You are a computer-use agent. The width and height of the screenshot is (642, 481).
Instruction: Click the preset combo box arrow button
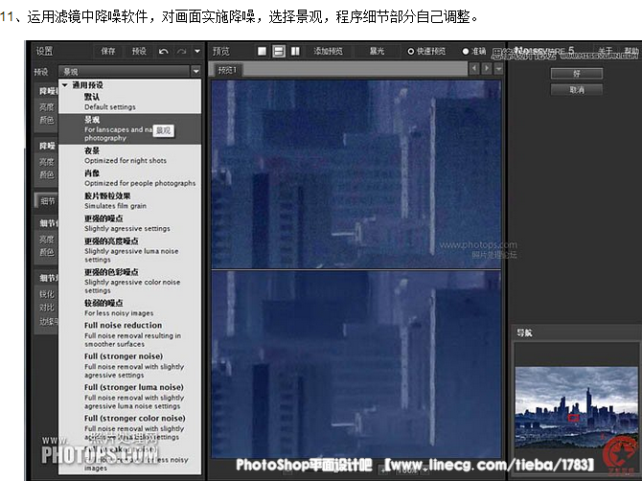pos(196,71)
